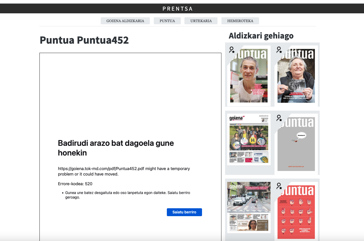Select the Puntua navigation tab
The image size is (364, 241).
(x=167, y=21)
